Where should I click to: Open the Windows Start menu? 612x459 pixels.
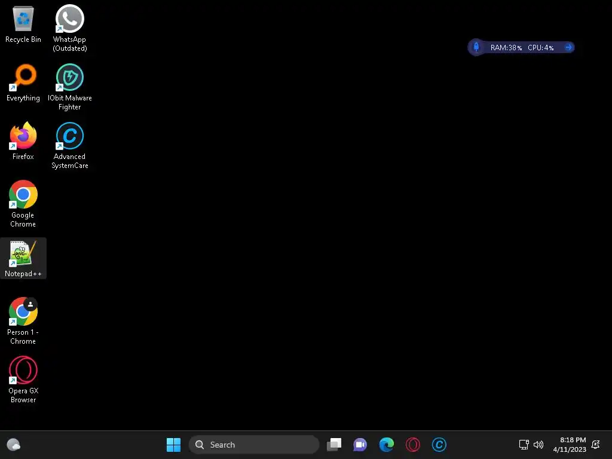click(173, 445)
